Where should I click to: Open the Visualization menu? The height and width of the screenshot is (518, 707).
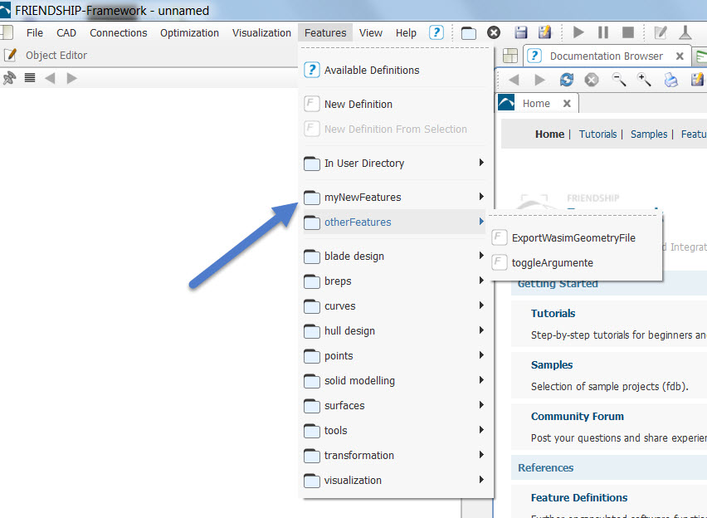coord(261,33)
